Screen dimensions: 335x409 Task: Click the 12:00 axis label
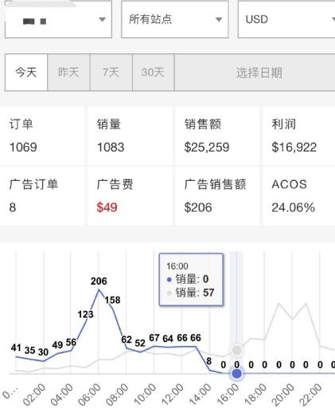(173, 394)
